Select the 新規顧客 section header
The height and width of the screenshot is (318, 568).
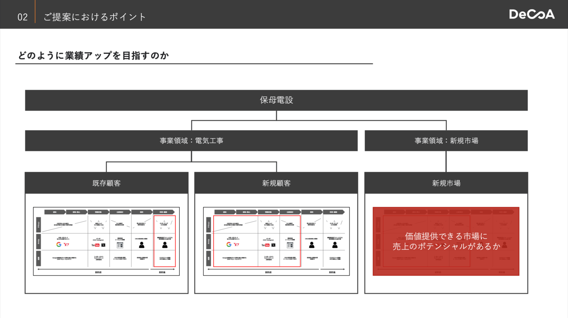click(x=277, y=182)
